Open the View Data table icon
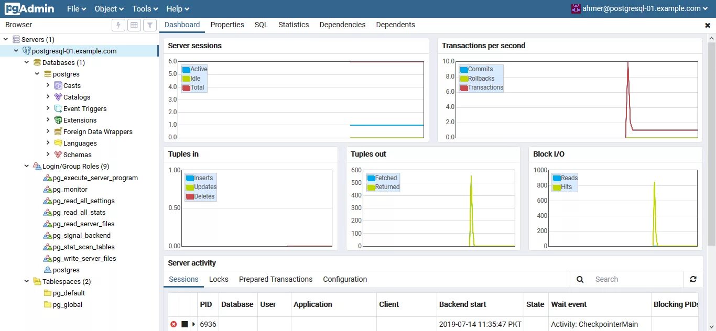This screenshot has height=331, width=716. click(134, 25)
